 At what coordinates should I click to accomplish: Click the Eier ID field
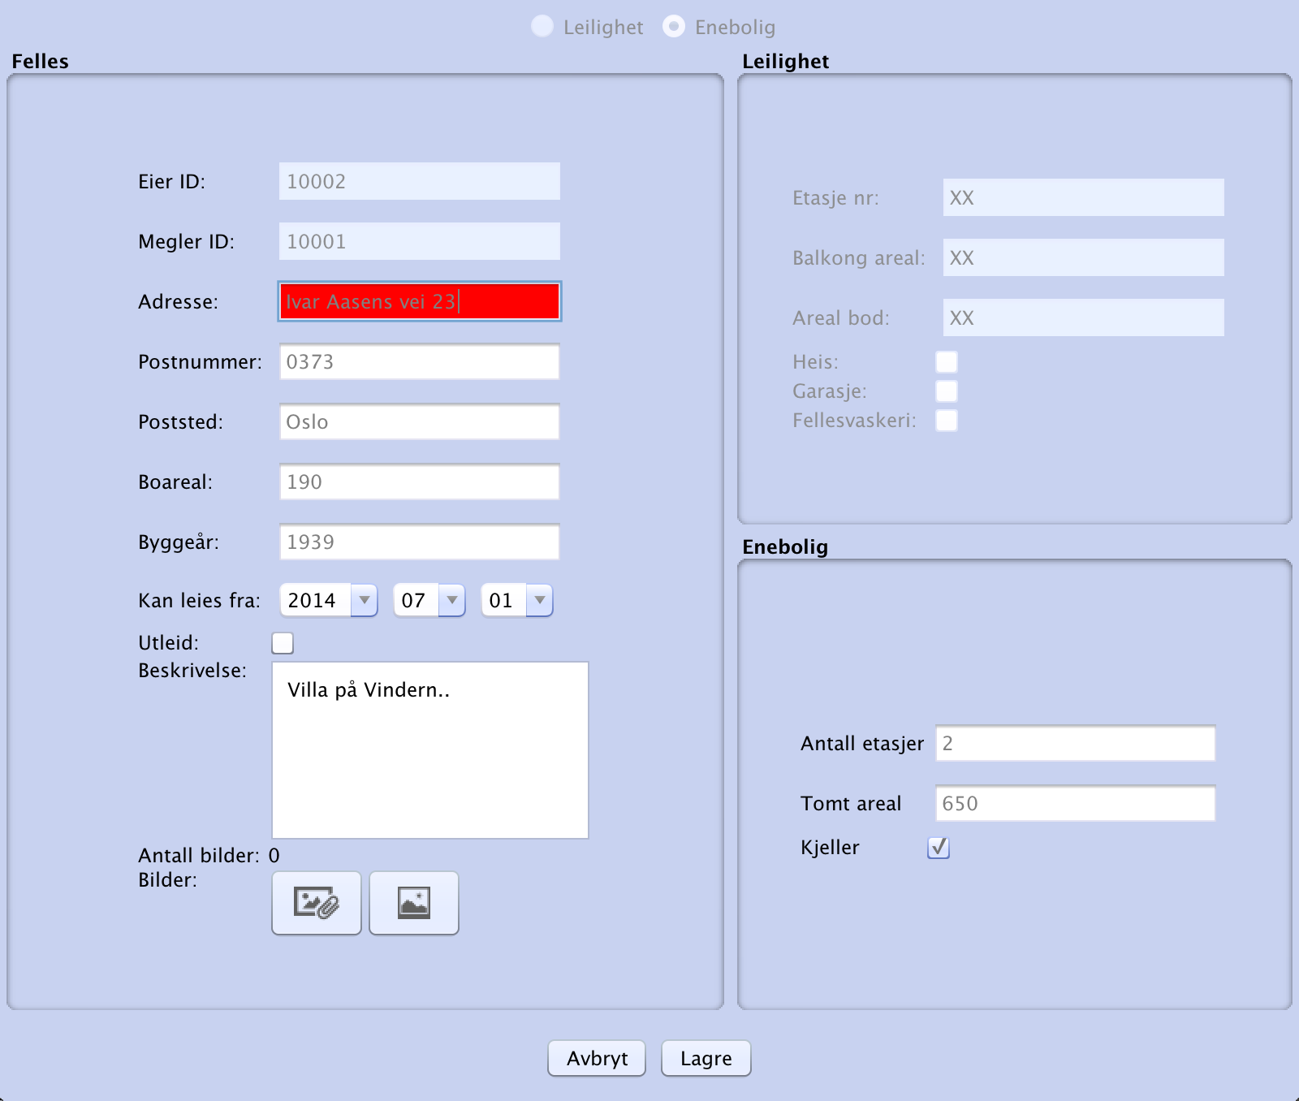pyautogui.click(x=420, y=181)
